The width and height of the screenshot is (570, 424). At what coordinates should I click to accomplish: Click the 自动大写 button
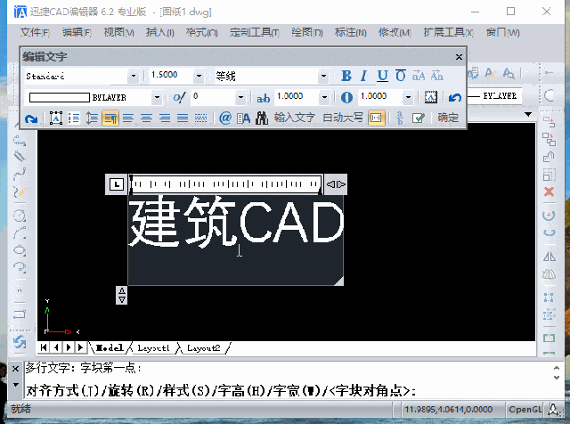coord(342,118)
